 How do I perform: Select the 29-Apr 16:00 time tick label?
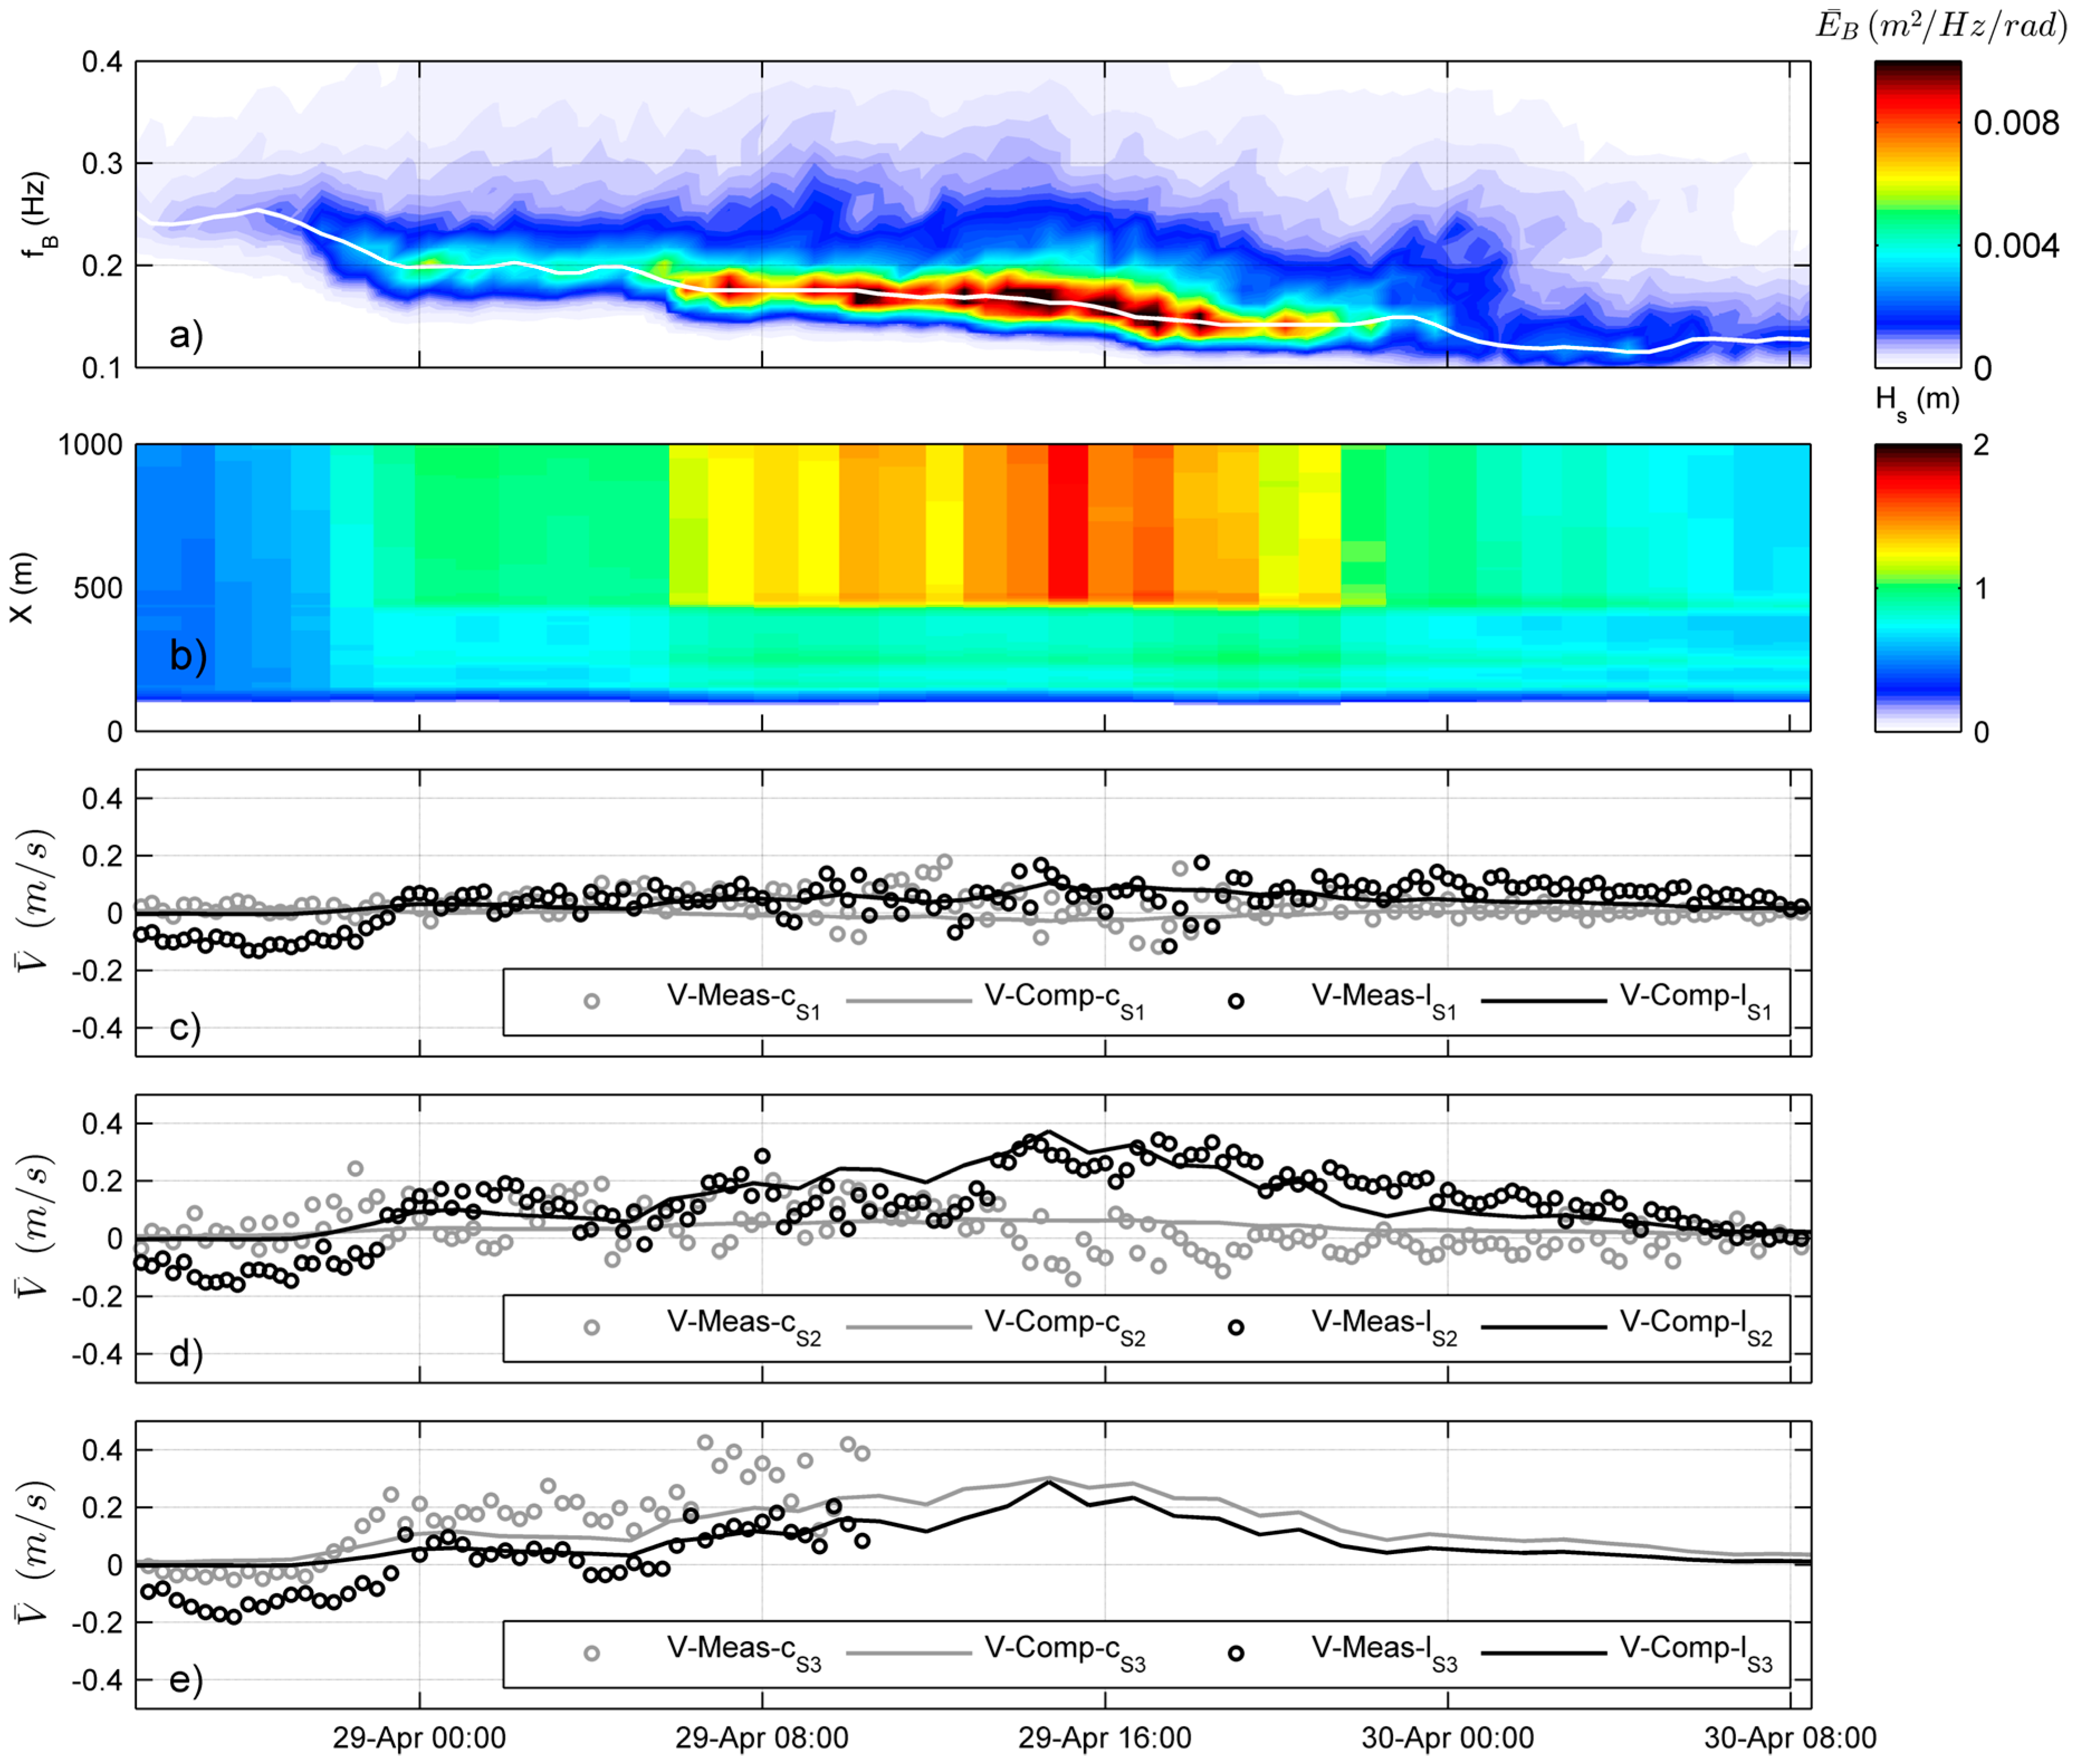point(1105,1737)
